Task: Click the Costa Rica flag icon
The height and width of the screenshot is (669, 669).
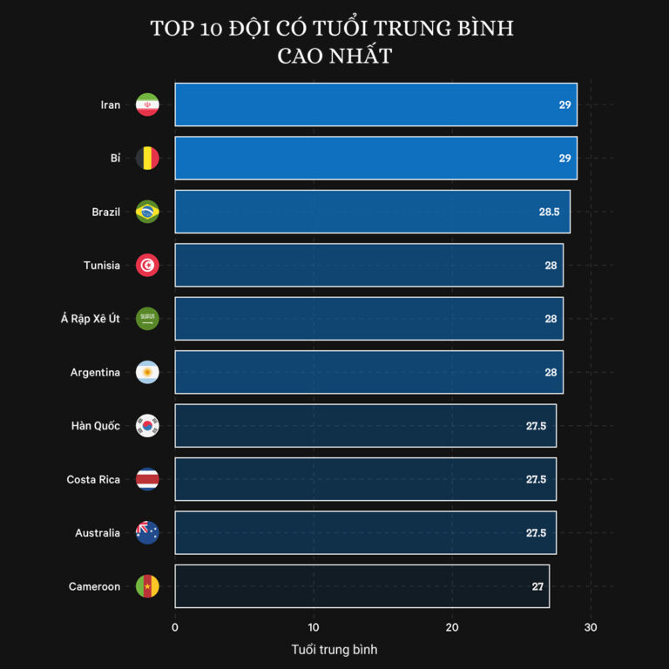Action: pos(147,480)
